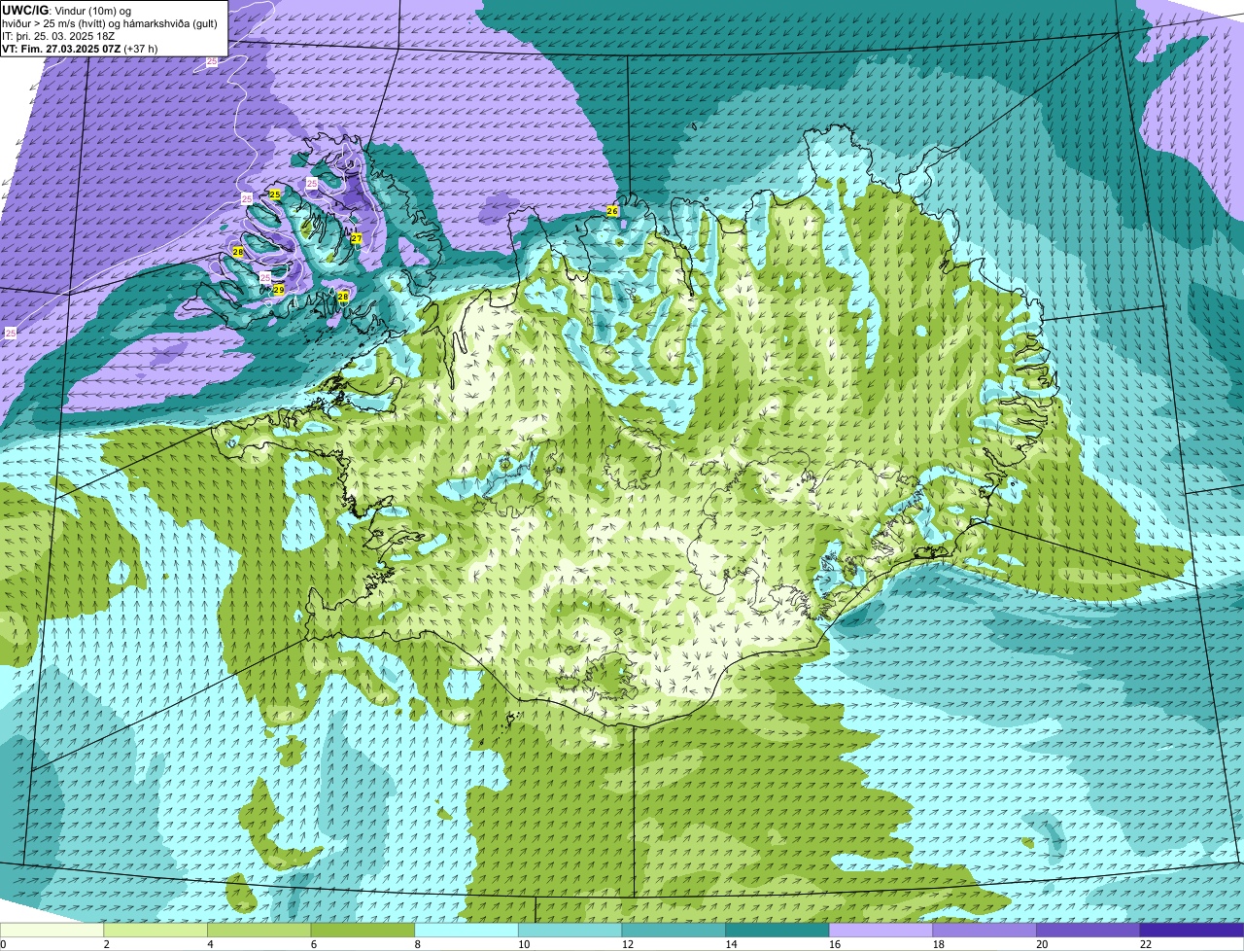1244x951 pixels.
Task: Click the 4–6 m/s green legend swatch
Action: coord(259,930)
